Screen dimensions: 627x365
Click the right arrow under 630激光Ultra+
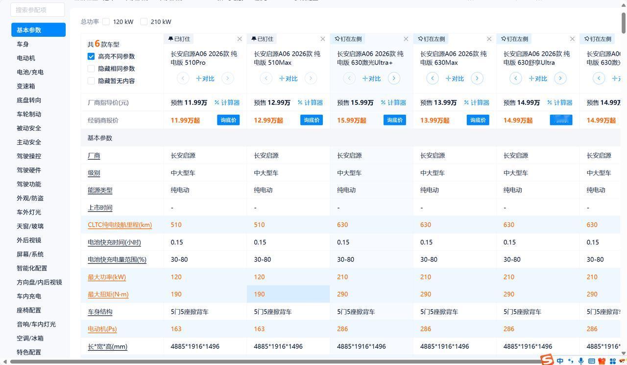(x=394, y=78)
